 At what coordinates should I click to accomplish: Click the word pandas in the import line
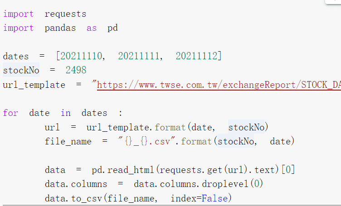click(x=60, y=28)
